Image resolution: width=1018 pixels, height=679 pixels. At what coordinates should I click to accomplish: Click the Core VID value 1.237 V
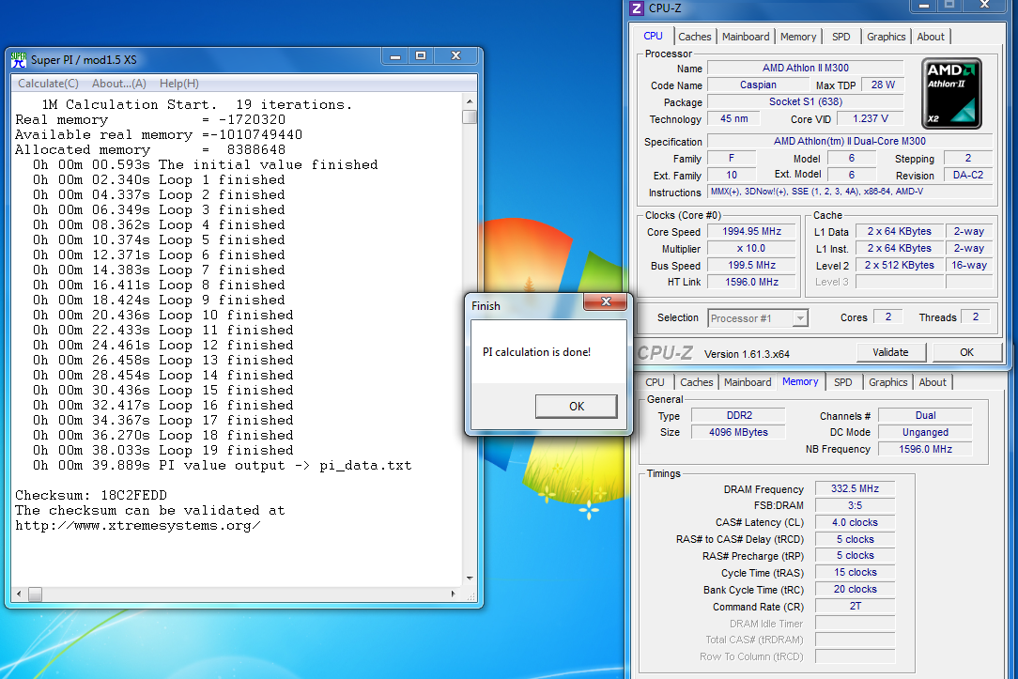(870, 118)
